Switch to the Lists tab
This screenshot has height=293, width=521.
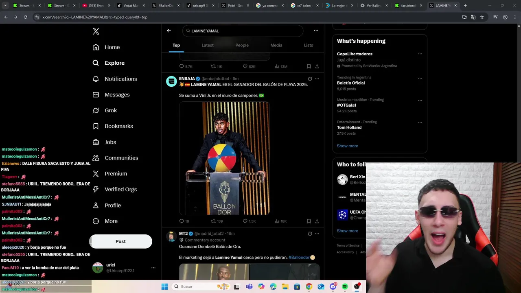pos(309,45)
